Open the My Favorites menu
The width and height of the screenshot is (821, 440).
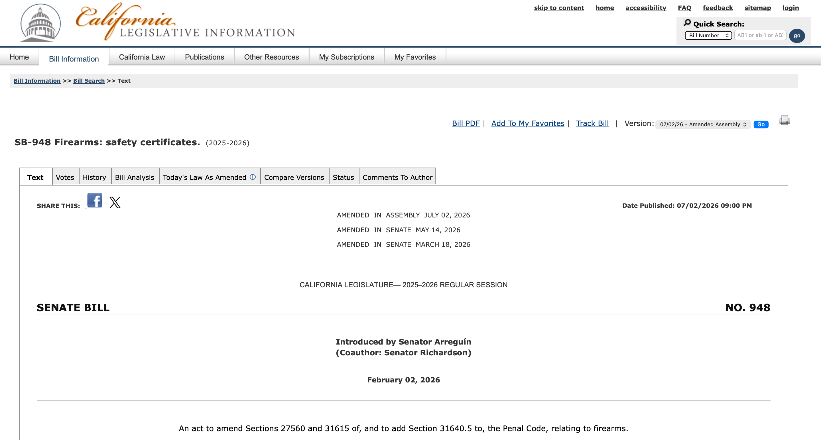coord(415,57)
